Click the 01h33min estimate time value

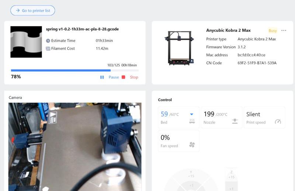pos(104,41)
